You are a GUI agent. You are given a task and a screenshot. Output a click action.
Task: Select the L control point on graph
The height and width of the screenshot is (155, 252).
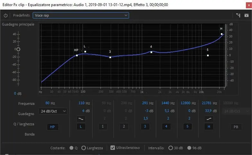(85, 51)
